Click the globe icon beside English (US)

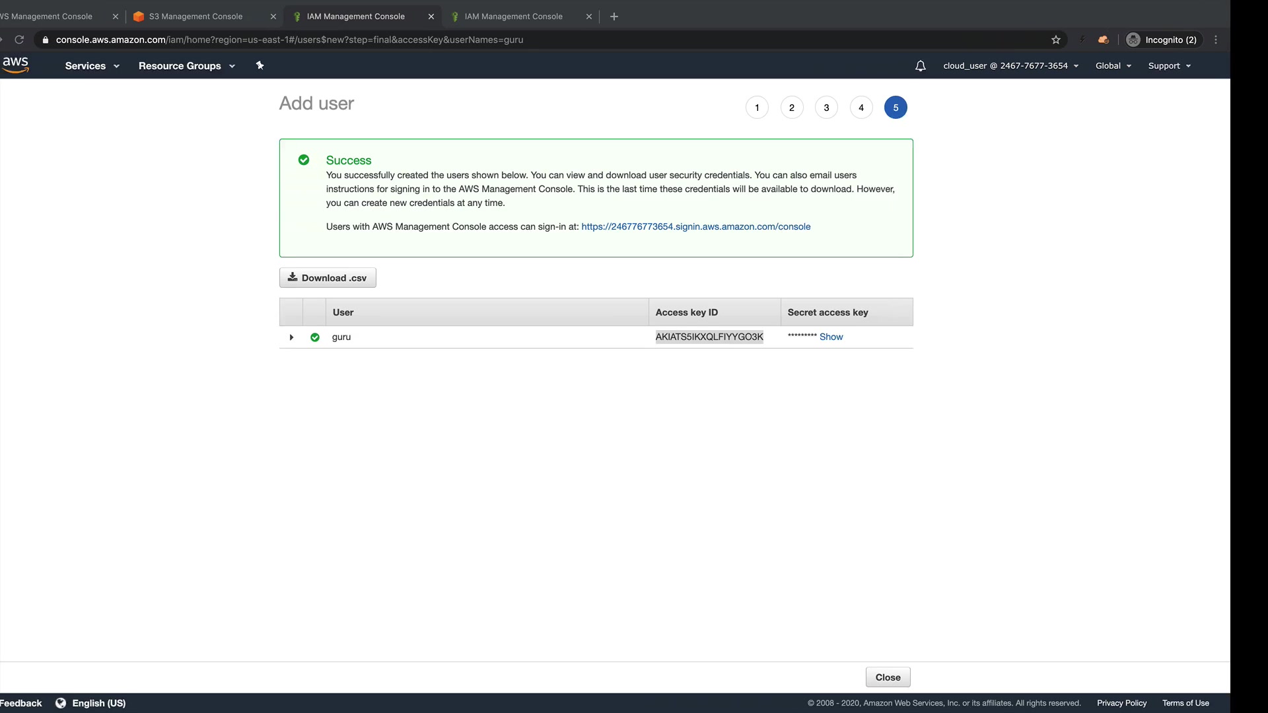pyautogui.click(x=61, y=703)
